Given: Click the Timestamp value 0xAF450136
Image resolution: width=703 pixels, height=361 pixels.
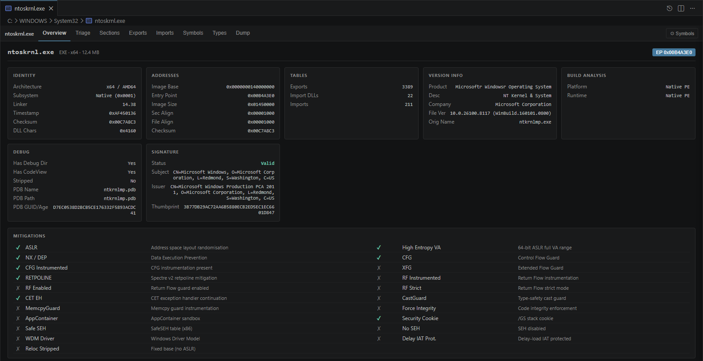Looking at the screenshot, I should [122, 113].
